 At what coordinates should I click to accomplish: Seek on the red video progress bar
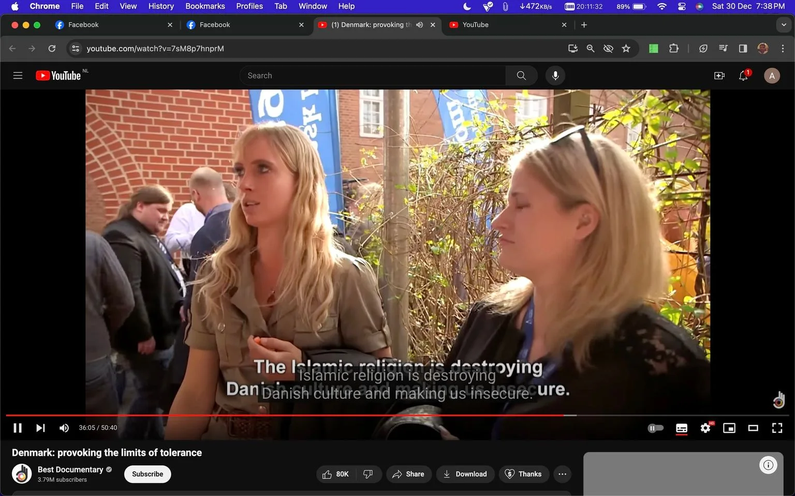coord(285,415)
